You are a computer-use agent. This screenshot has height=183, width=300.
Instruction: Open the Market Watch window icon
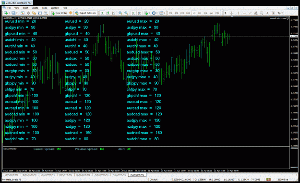pyautogui.click(x=23, y=13)
